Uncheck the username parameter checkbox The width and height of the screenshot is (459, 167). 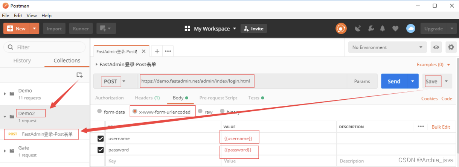[101, 138]
